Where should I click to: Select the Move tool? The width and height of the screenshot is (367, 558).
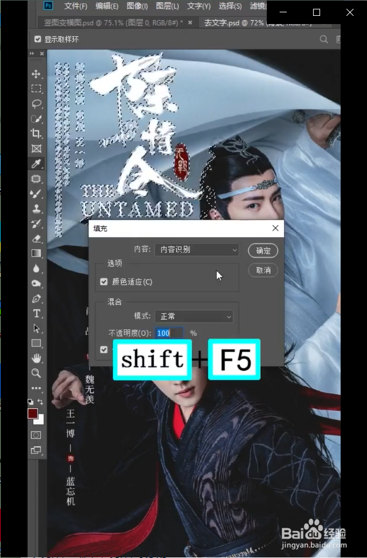click(x=36, y=74)
